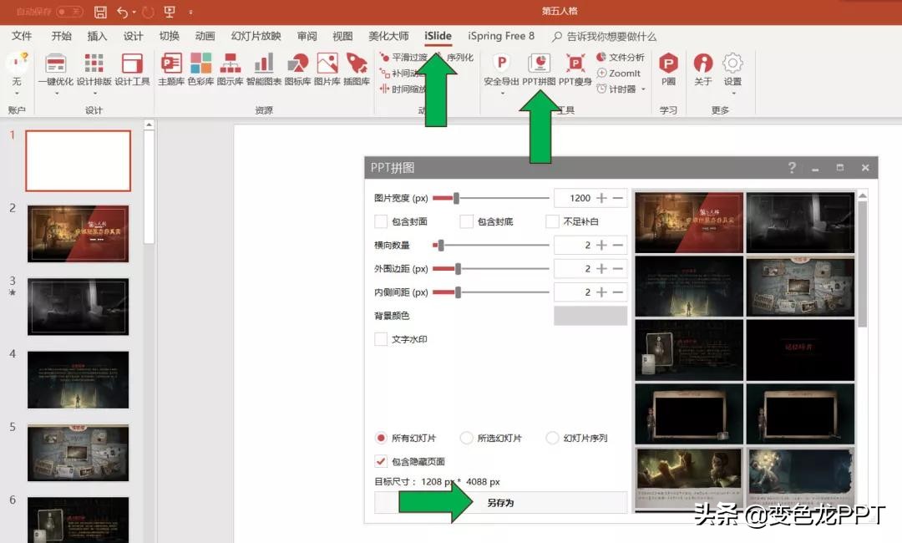Select 幻灯片序列 slide sequence radio
This screenshot has height=543, width=902.
point(552,438)
